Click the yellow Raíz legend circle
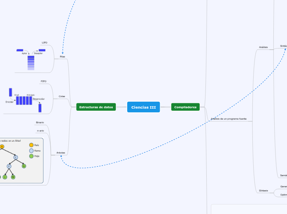The width and height of the screenshot is (287, 214). pyautogui.click(x=31, y=145)
